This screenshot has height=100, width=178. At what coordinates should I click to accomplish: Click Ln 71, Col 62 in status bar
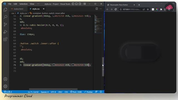coord(33,92)
